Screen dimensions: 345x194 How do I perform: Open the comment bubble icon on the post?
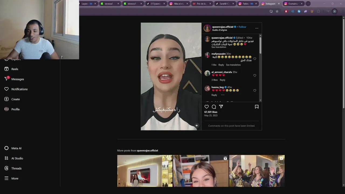[x=214, y=107]
